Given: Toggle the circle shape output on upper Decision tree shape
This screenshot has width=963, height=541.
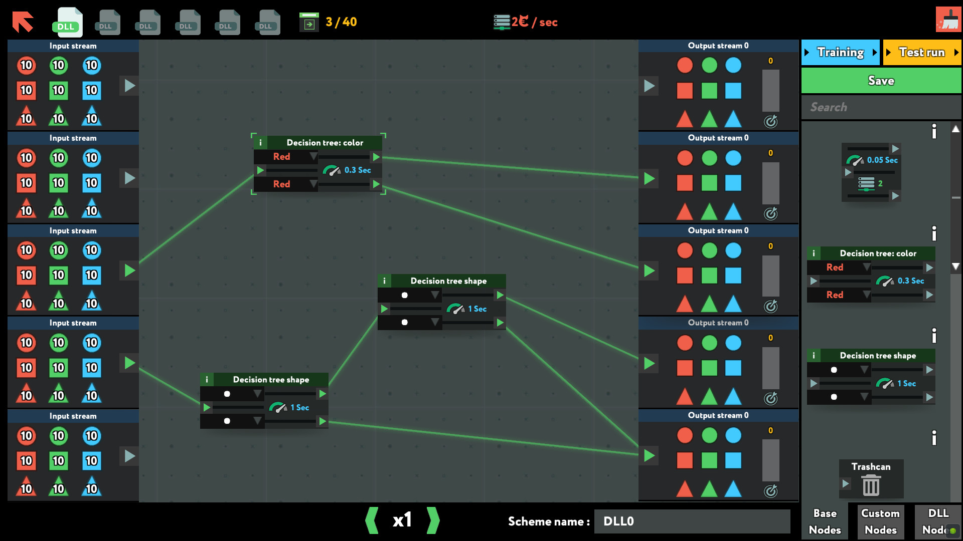Looking at the screenshot, I should point(404,295).
